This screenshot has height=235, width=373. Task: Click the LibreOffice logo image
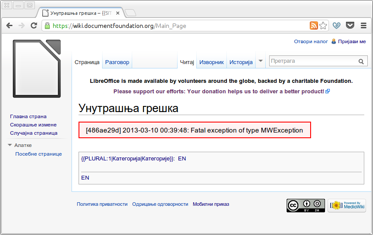37,68
